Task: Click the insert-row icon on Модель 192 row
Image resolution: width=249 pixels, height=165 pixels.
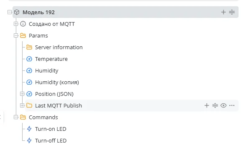Action: point(232,12)
